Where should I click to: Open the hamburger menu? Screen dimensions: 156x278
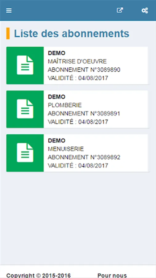[9, 11]
